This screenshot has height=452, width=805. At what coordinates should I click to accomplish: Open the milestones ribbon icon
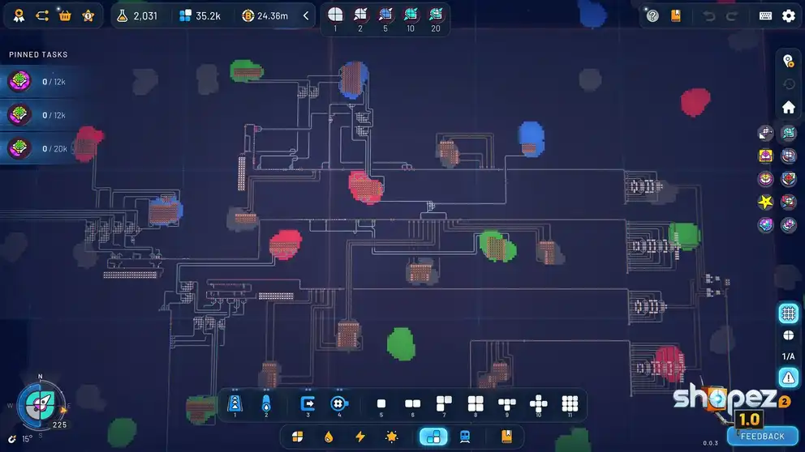coord(19,15)
